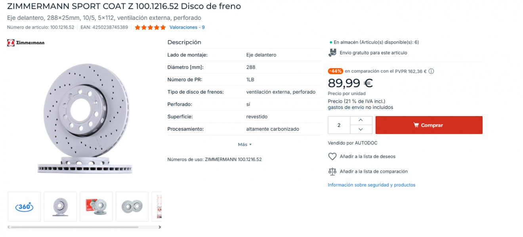
Task: Increase quantity with the up arrow
Action: (x=361, y=120)
